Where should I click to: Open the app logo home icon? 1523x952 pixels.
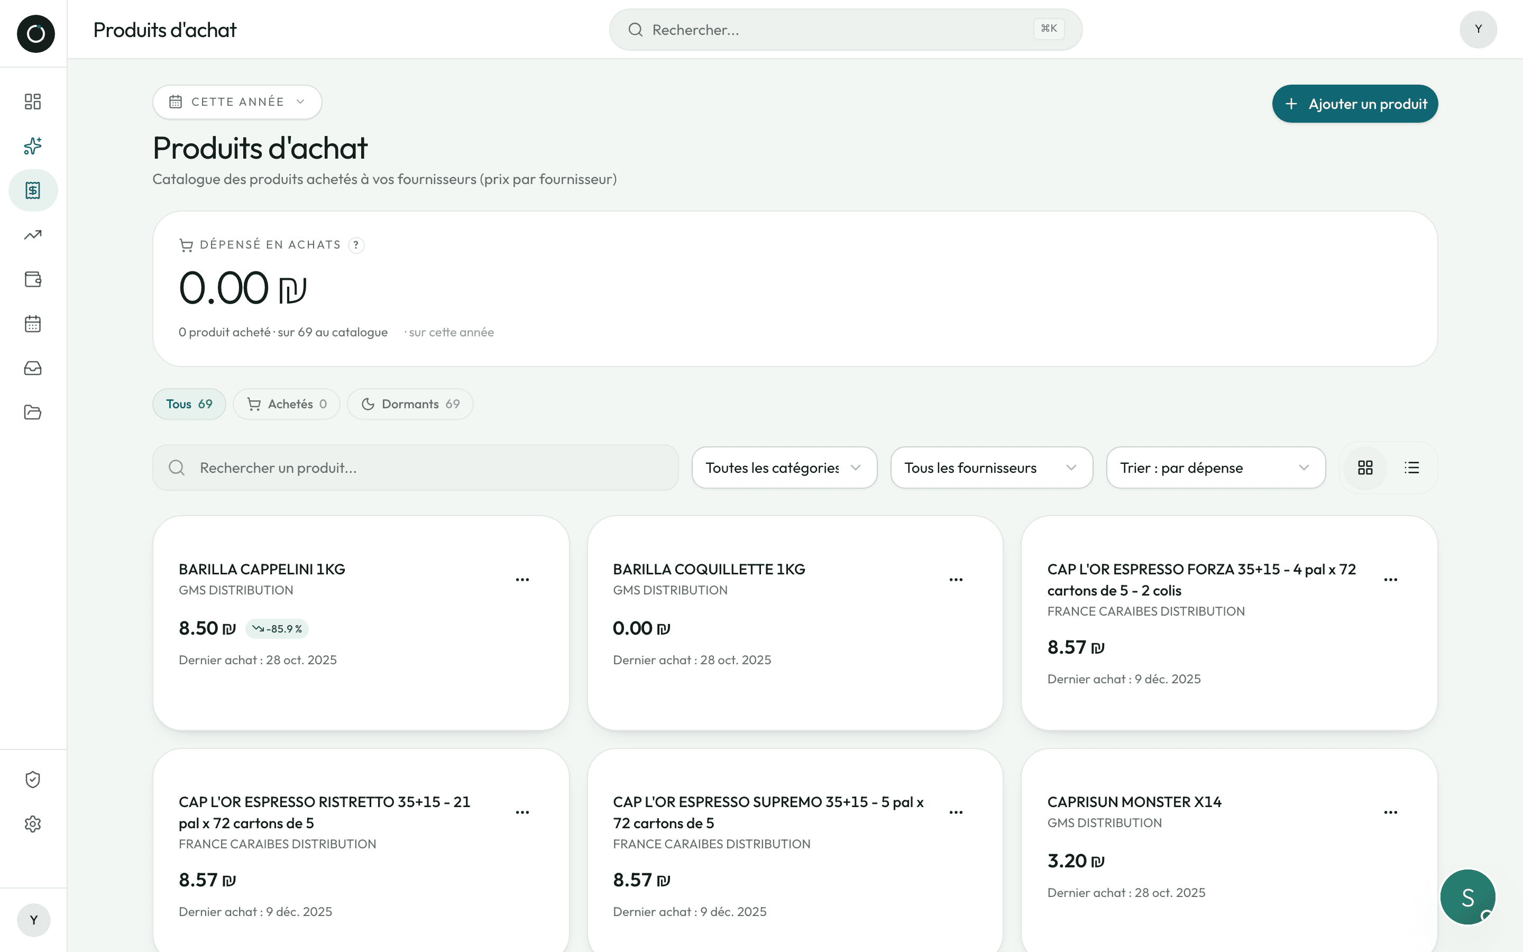35,33
